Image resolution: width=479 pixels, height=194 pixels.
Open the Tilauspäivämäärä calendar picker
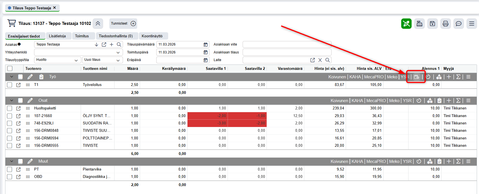206,44
